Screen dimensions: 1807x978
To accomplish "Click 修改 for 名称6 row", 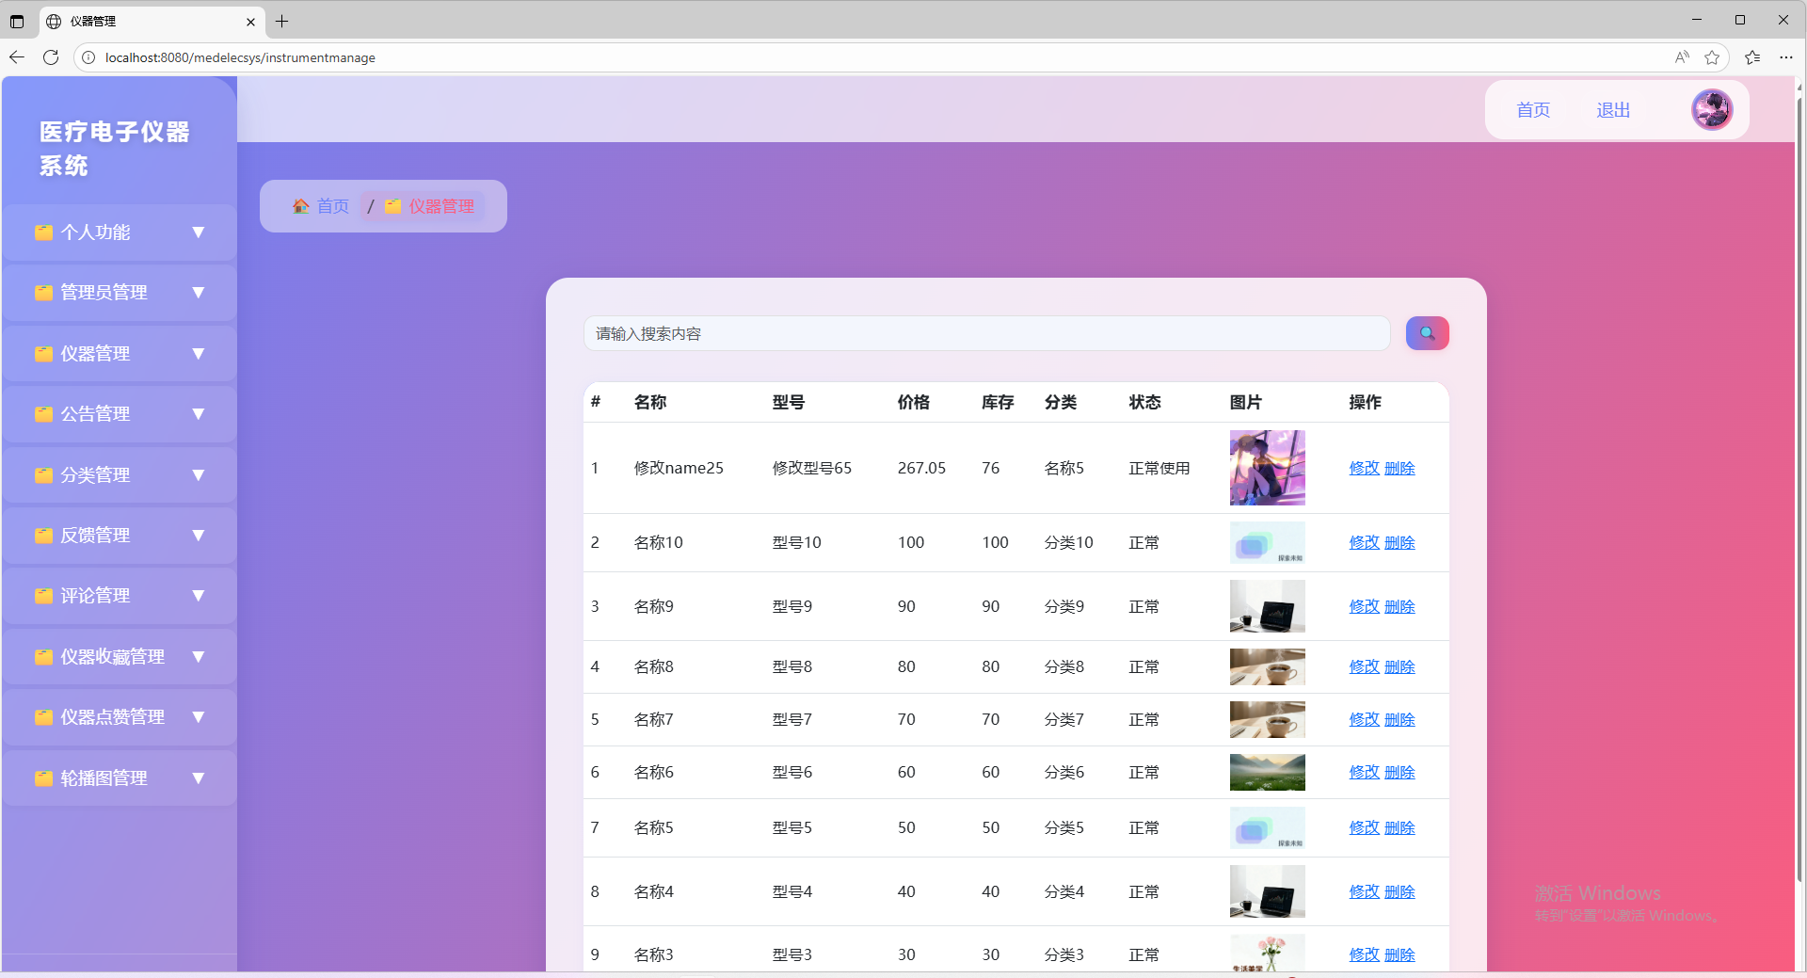I will (1364, 772).
